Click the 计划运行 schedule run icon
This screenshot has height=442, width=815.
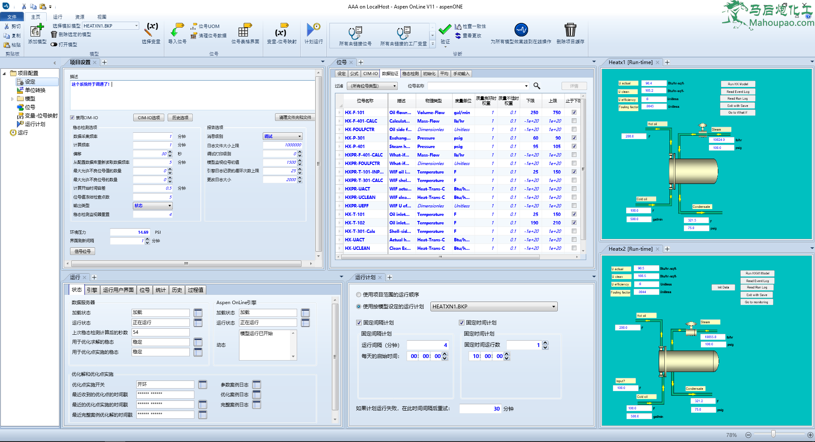pyautogui.click(x=313, y=30)
